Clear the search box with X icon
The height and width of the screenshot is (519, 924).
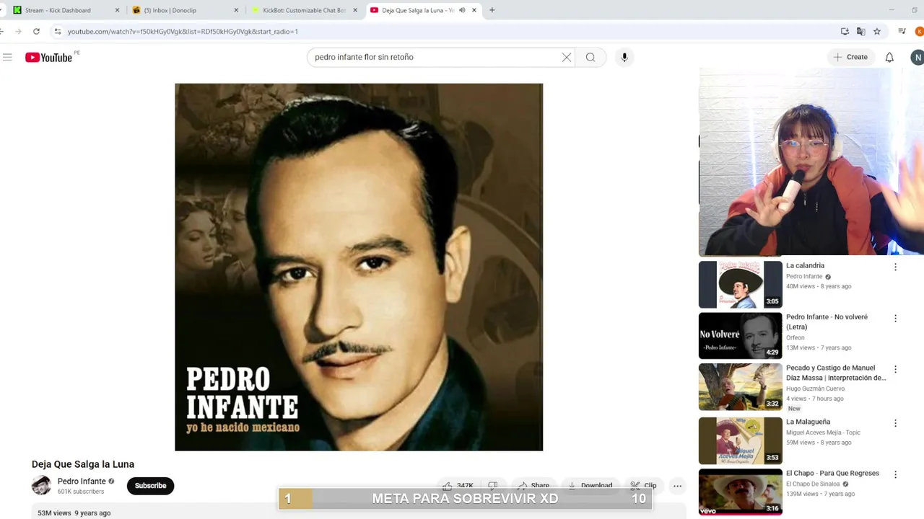coord(567,57)
